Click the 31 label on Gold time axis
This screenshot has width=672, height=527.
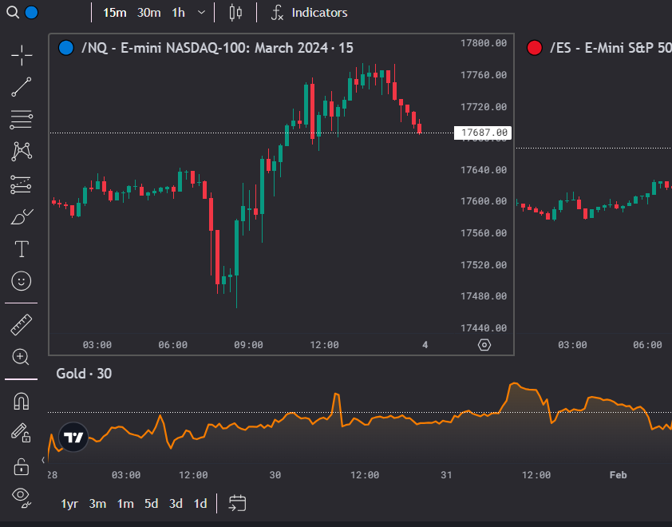(x=447, y=474)
